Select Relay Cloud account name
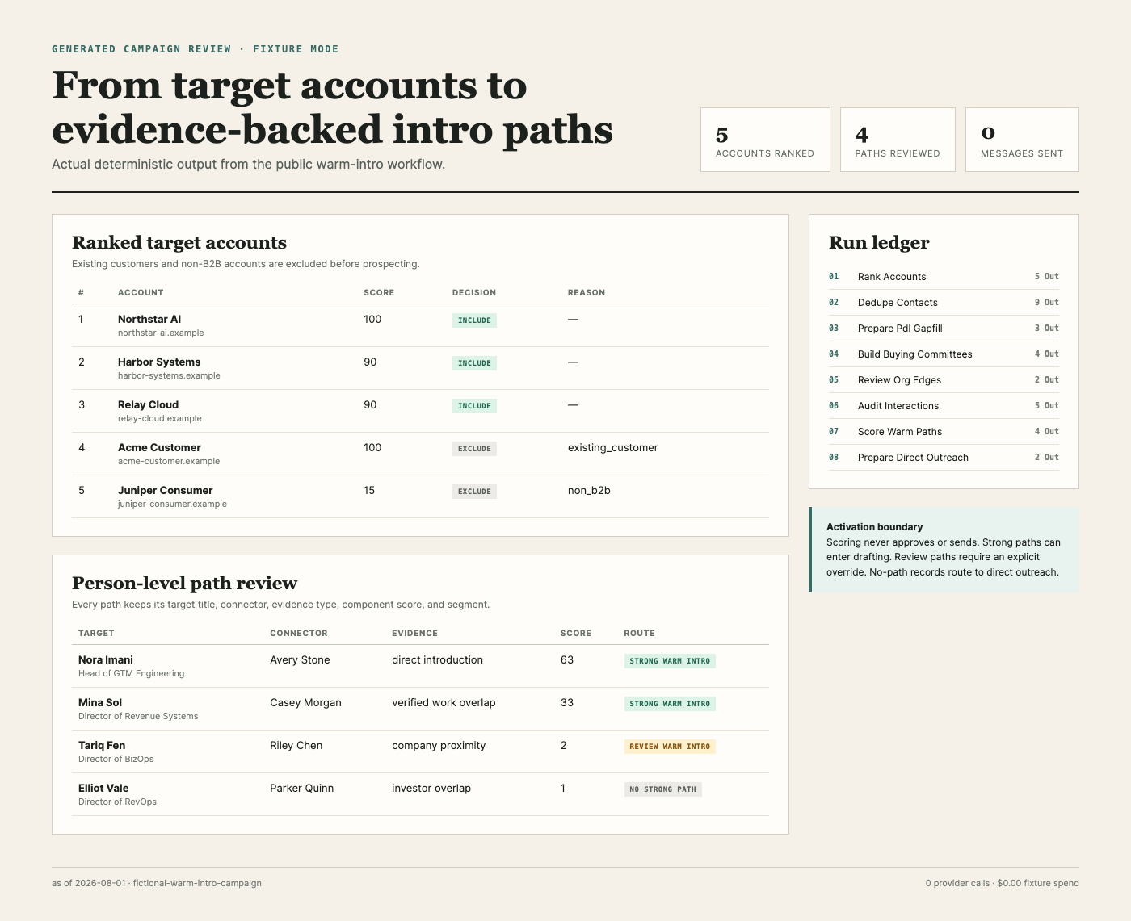Viewport: 1131px width, 921px height. point(148,404)
